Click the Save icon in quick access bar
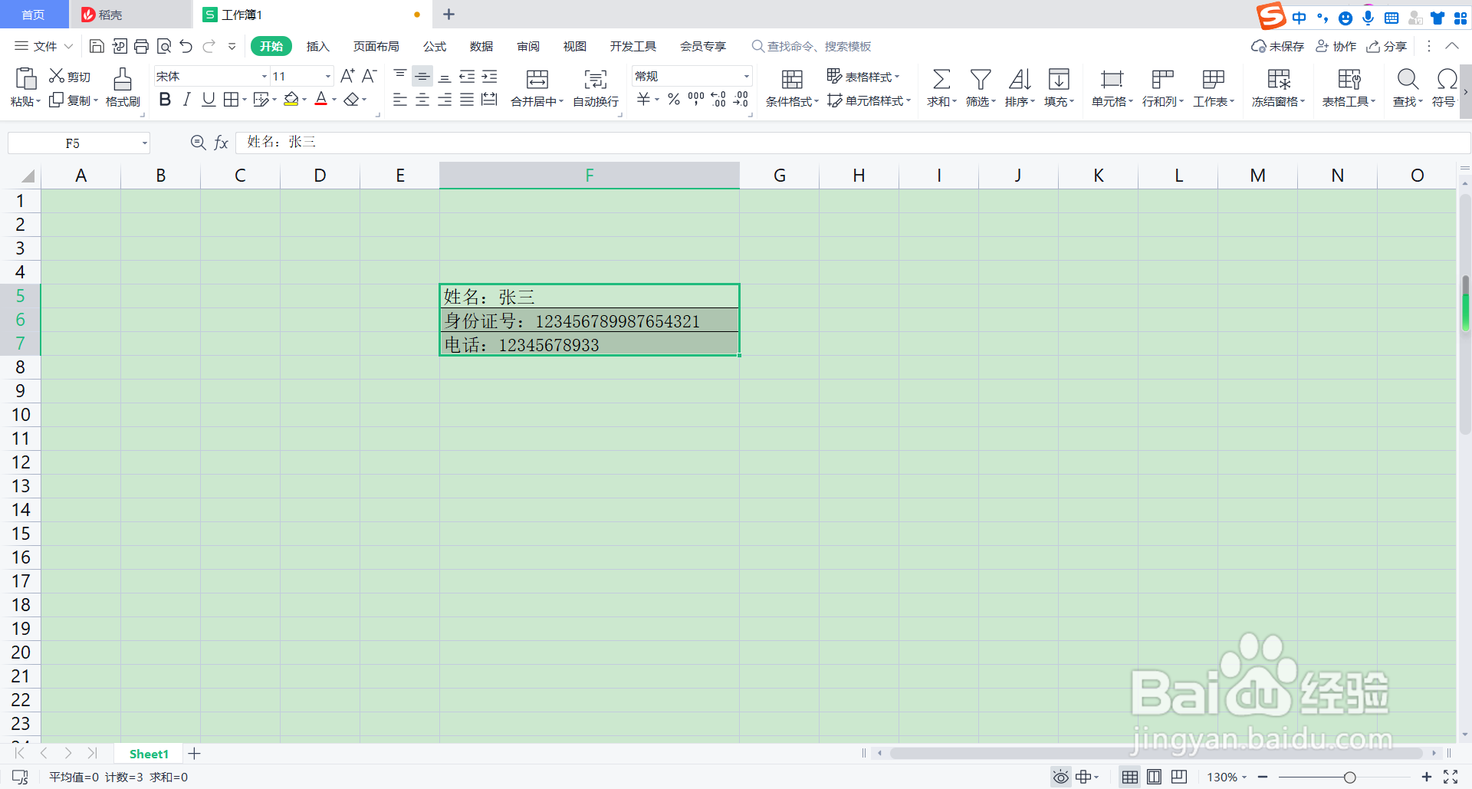The image size is (1472, 789). 97,46
